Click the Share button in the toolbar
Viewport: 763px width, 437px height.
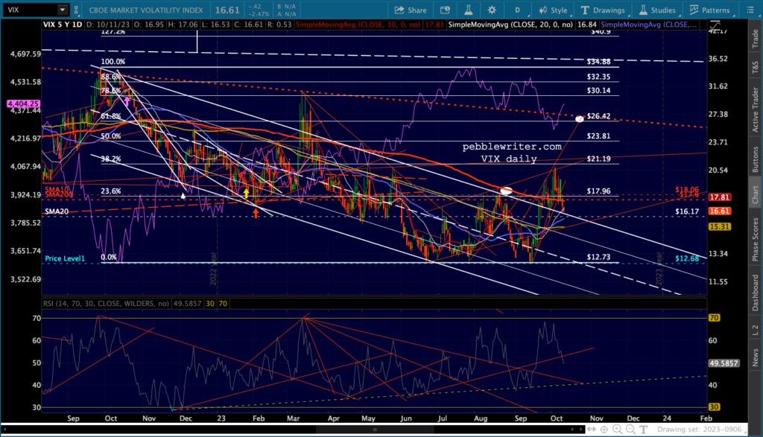(410, 10)
